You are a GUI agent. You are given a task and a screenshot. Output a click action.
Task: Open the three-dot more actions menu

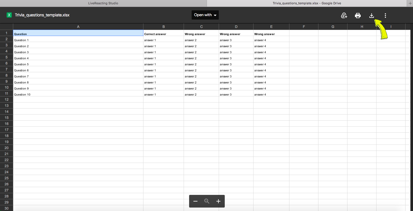pos(385,16)
